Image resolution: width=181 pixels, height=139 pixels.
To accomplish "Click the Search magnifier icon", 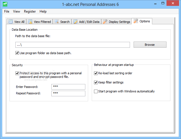I will 57,21.
